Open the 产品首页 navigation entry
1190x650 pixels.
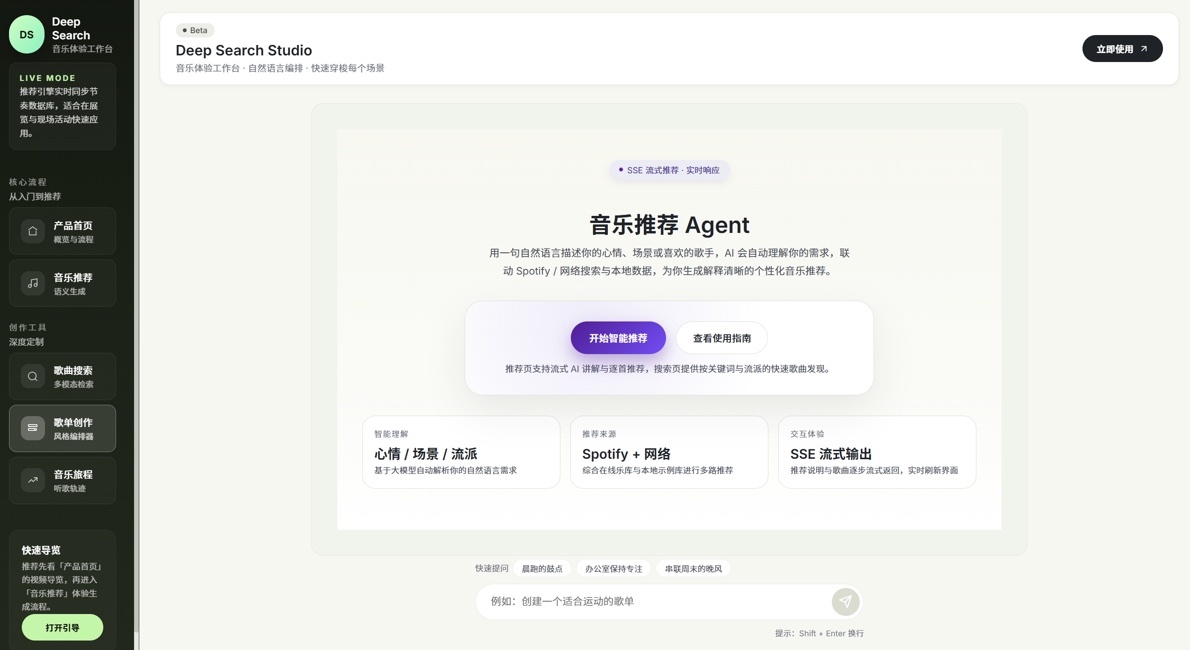coord(62,231)
